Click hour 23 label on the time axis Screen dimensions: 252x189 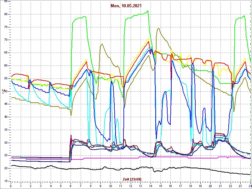[x=240, y=186]
